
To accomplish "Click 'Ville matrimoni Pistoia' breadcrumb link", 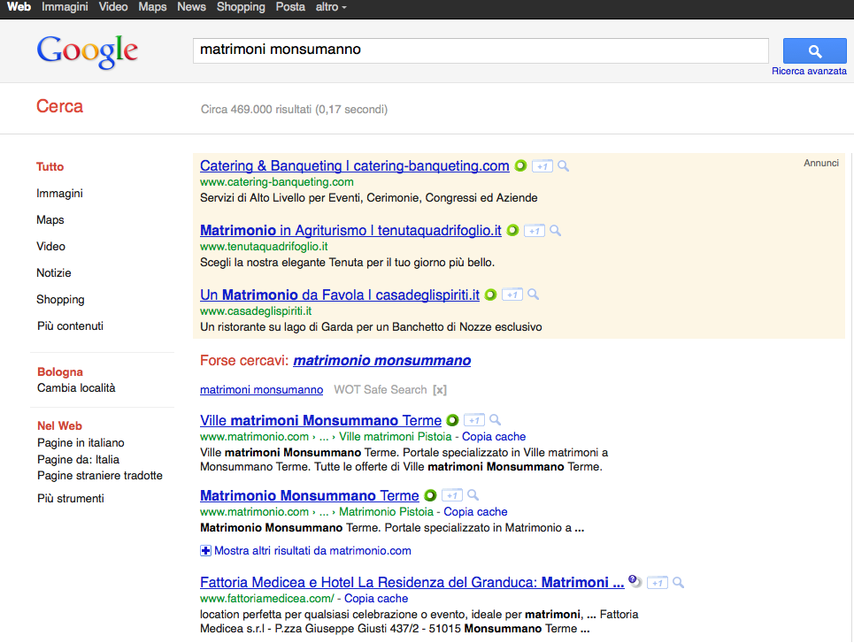I will 396,437.
